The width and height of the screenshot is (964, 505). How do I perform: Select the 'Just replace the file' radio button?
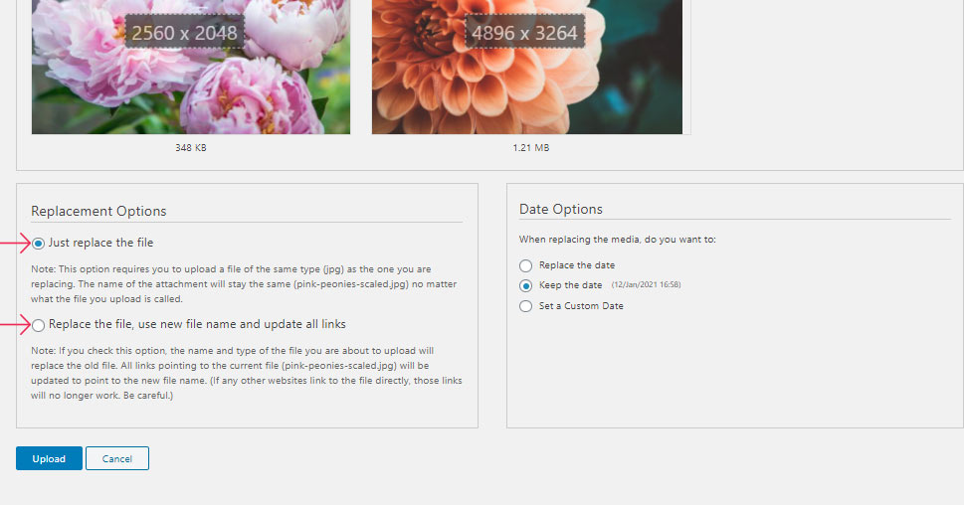[38, 244]
